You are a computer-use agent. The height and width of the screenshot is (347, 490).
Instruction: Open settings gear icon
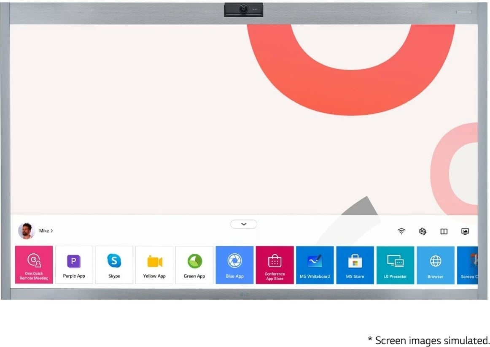[x=423, y=231]
